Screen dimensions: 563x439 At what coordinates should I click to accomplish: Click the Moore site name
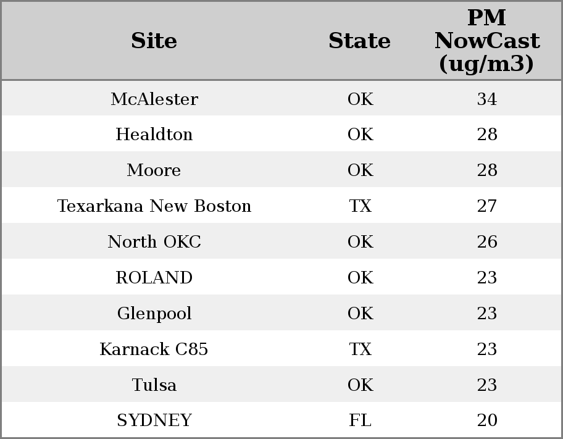tap(154, 170)
